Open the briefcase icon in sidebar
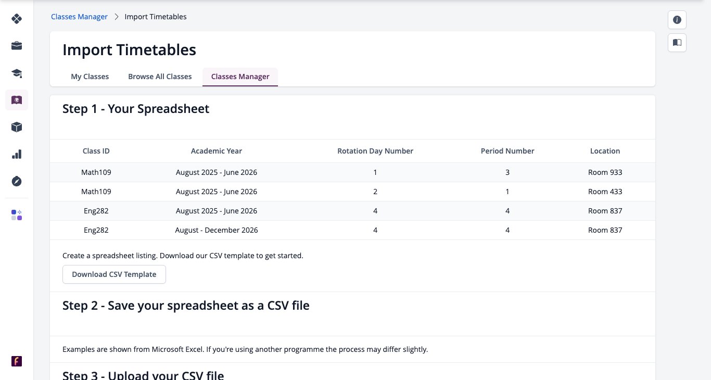Screen dimensions: 711x380 coord(17,46)
